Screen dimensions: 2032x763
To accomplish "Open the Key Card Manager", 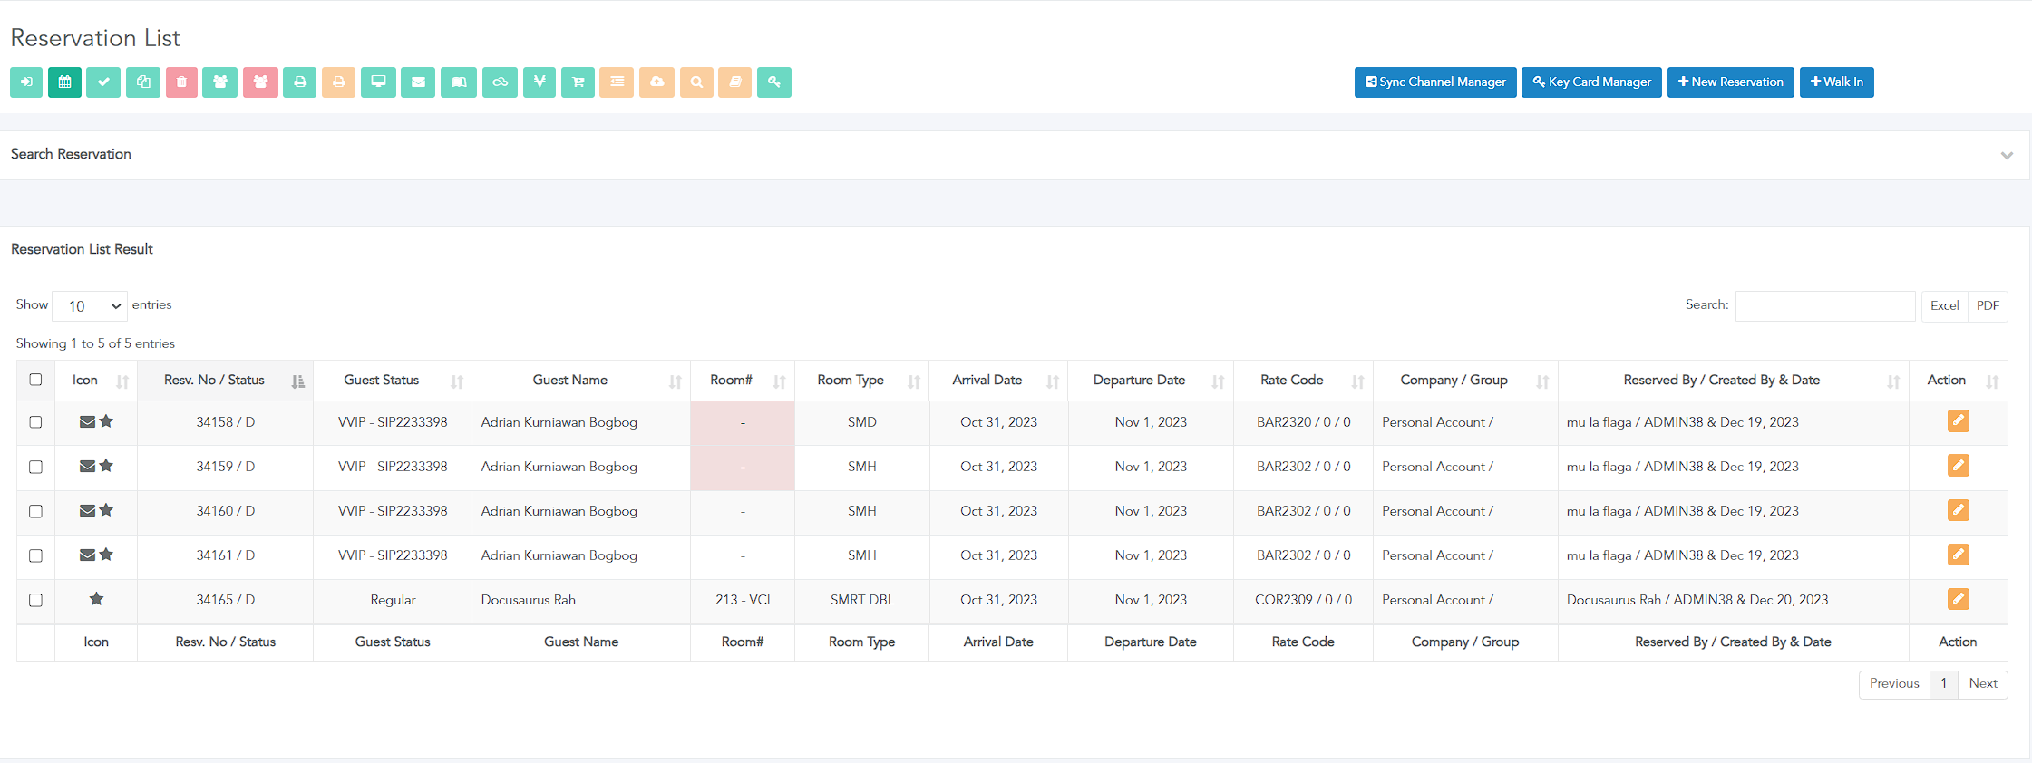I will coord(1591,82).
